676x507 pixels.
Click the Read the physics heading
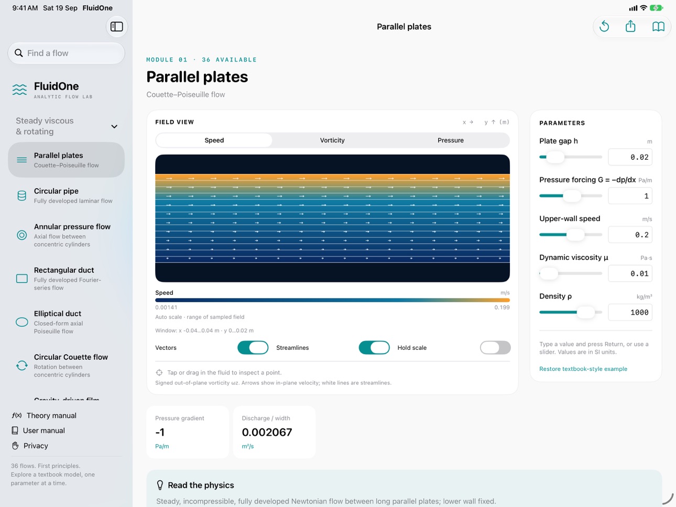tap(201, 485)
